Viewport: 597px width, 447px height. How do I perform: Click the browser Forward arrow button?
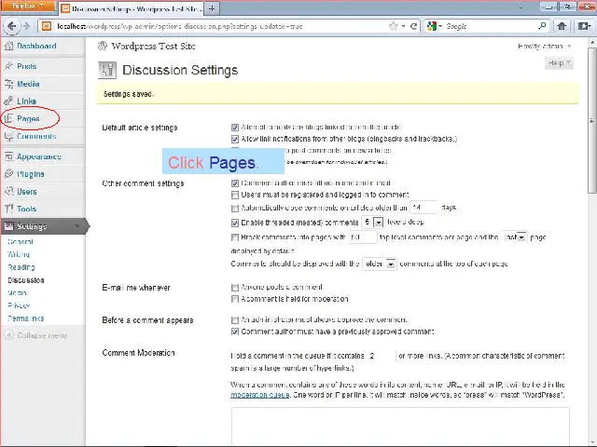point(26,26)
